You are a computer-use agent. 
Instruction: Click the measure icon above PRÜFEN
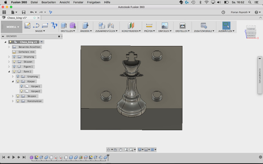149,26
